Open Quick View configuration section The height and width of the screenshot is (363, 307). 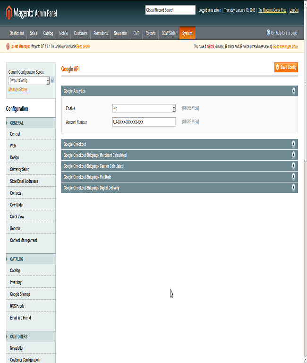(31, 216)
